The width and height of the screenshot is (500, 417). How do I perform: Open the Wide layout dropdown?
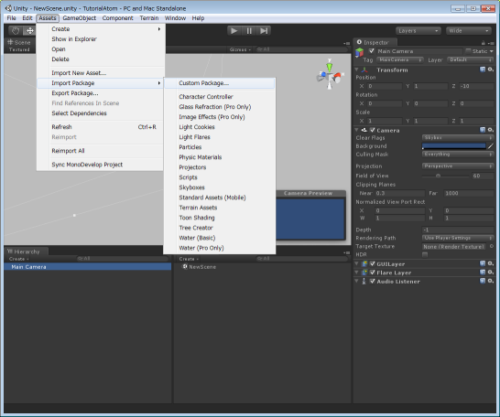[469, 31]
